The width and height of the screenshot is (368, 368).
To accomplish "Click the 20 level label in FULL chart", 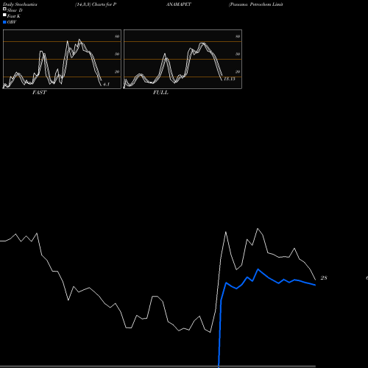I will point(238,71).
